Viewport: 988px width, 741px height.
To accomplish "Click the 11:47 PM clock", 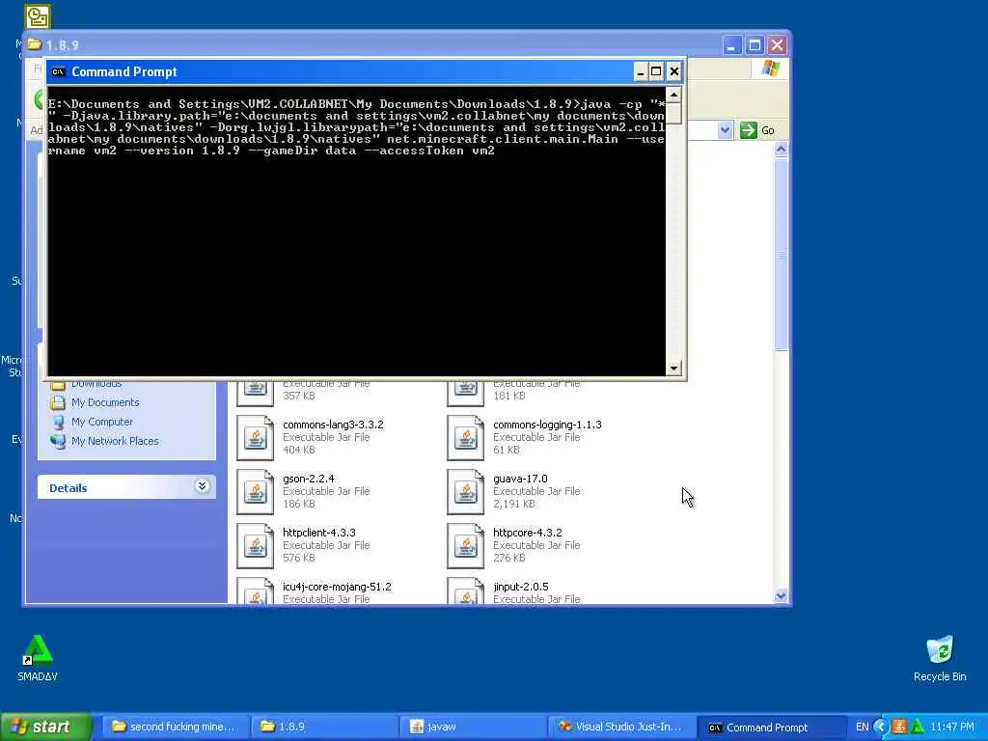I will coord(951,727).
